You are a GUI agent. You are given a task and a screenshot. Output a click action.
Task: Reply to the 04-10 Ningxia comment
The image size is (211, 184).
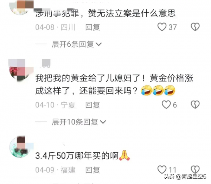pyautogui.click(x=92, y=105)
